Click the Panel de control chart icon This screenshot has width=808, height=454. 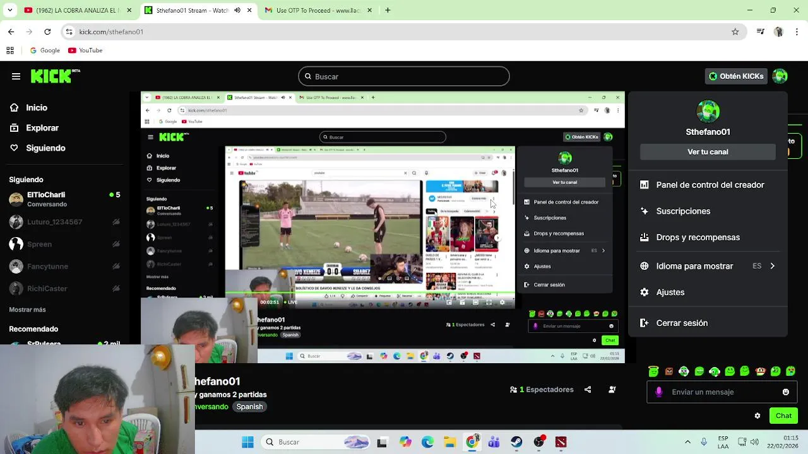pos(645,185)
